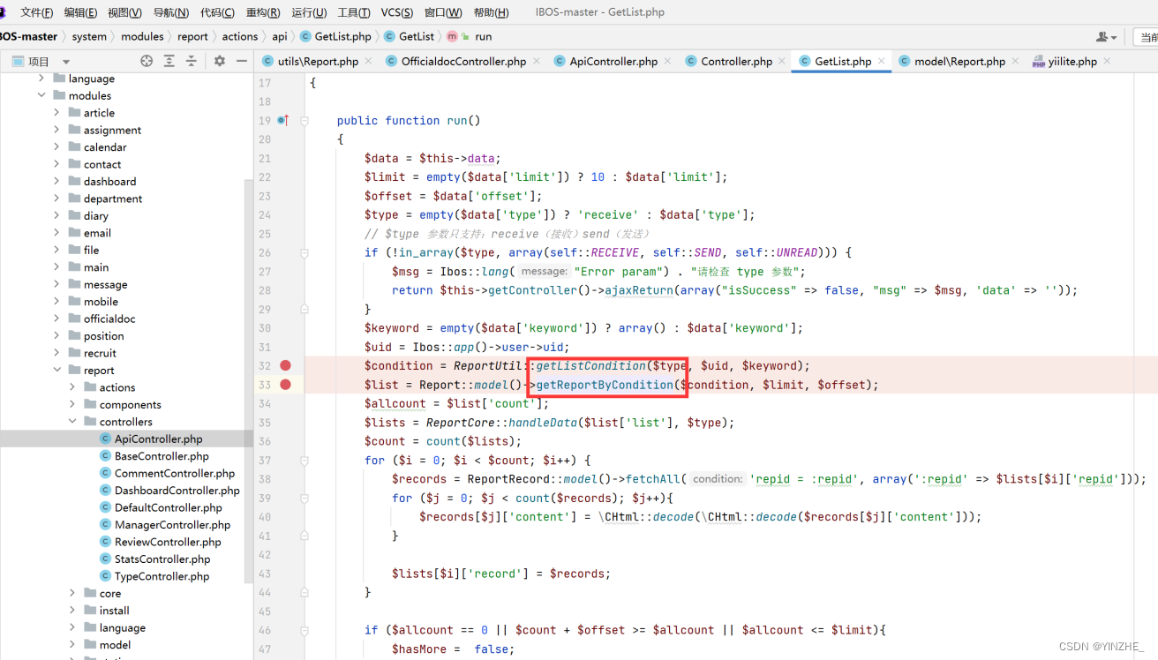The height and width of the screenshot is (660, 1158).
Task: Close the OfficialdocController.php tab
Action: [537, 61]
